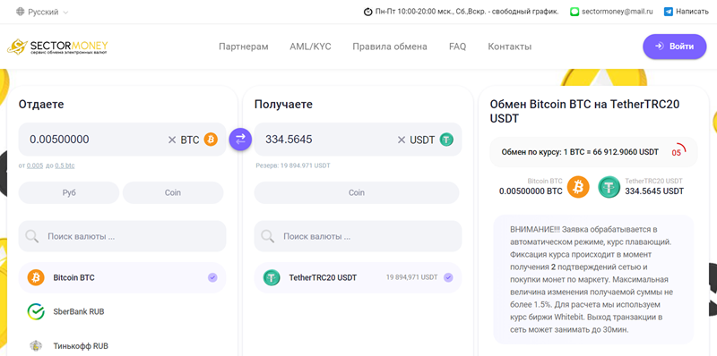Viewport: 717px width, 356px height.
Task: Click the green email icon
Action: (574, 12)
